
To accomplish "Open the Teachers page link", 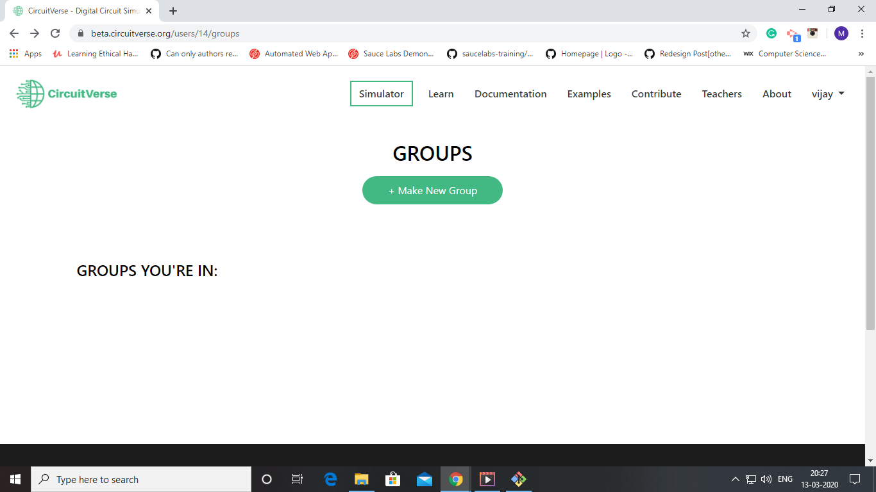I will click(x=721, y=94).
